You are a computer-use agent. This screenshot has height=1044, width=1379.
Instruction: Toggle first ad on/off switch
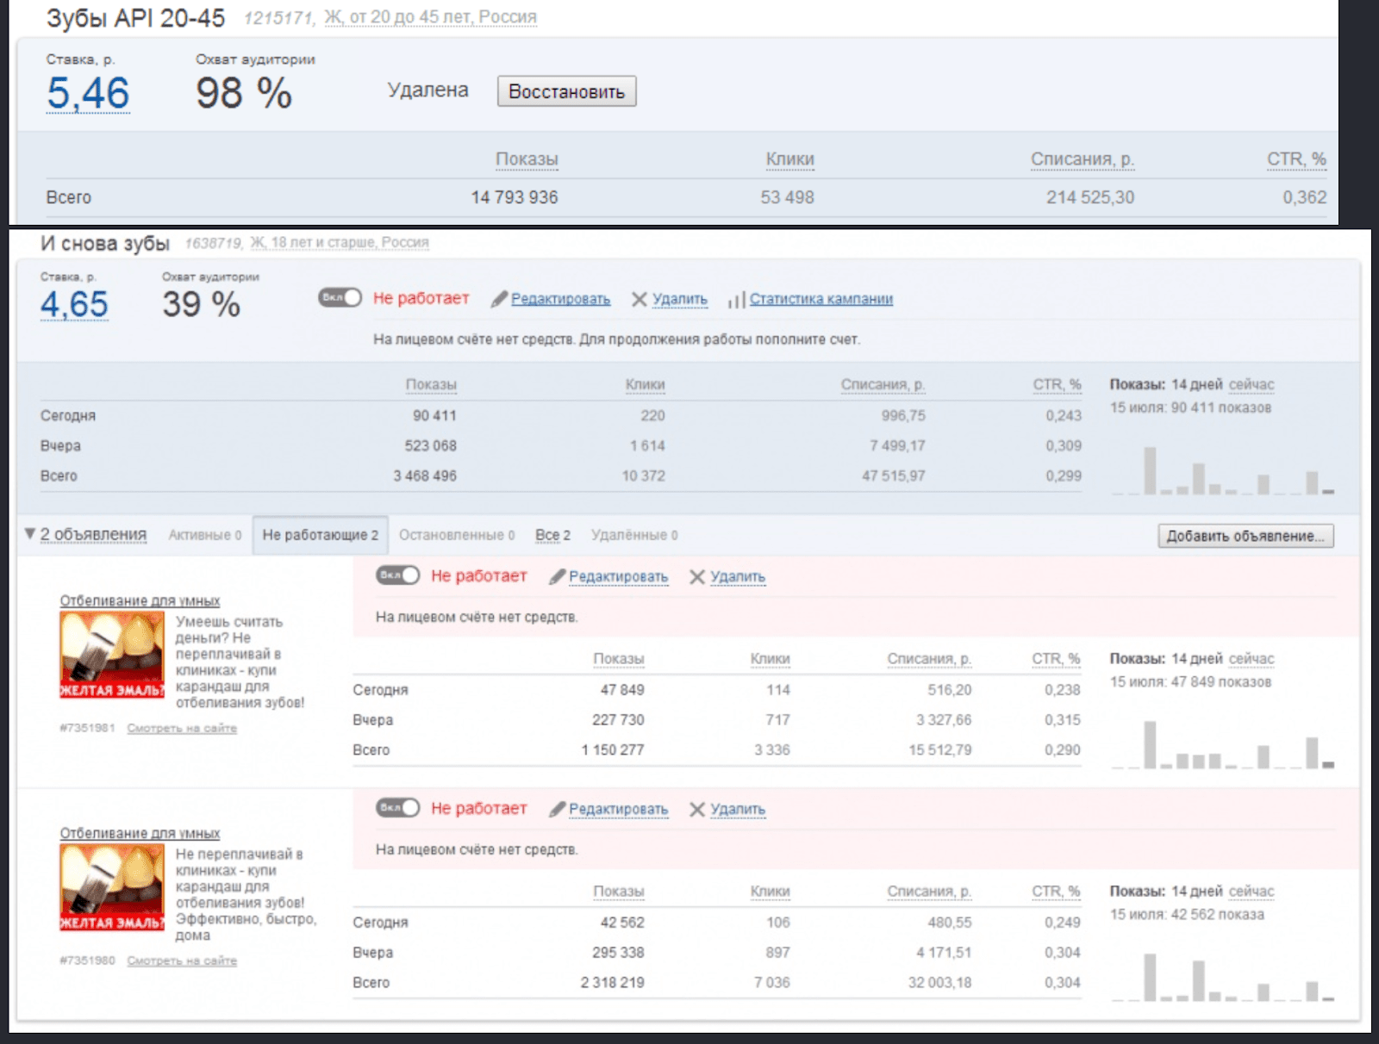click(397, 575)
